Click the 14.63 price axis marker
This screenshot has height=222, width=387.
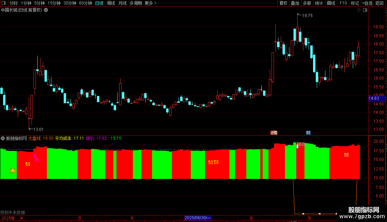tap(377, 98)
